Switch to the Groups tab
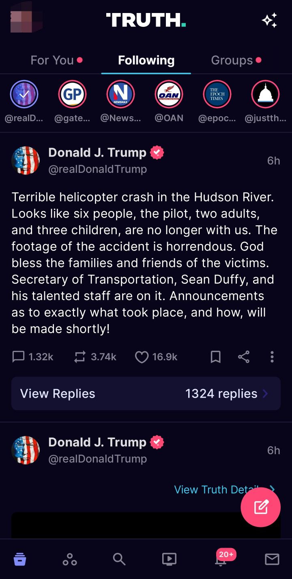Image resolution: width=292 pixels, height=579 pixels. [232, 60]
